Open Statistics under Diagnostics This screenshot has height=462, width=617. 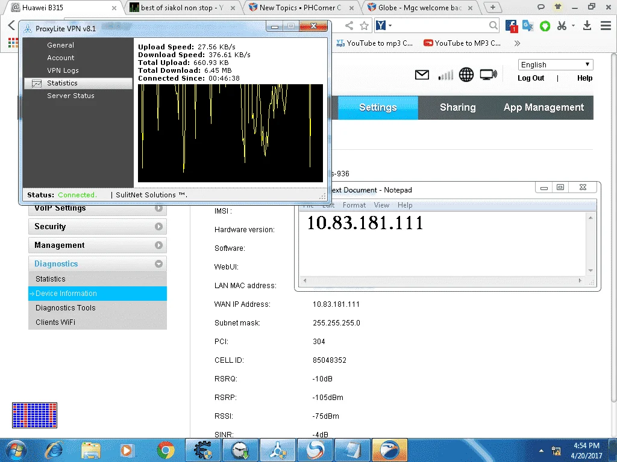pyautogui.click(x=98, y=279)
